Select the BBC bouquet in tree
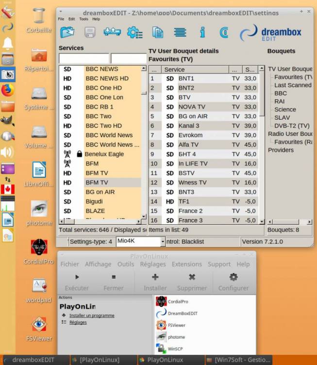The width and height of the screenshot is (317, 365). (281, 93)
